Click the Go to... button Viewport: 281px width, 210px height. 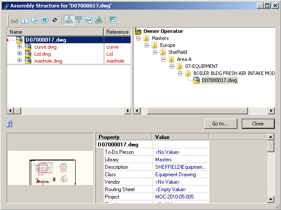coord(221,124)
